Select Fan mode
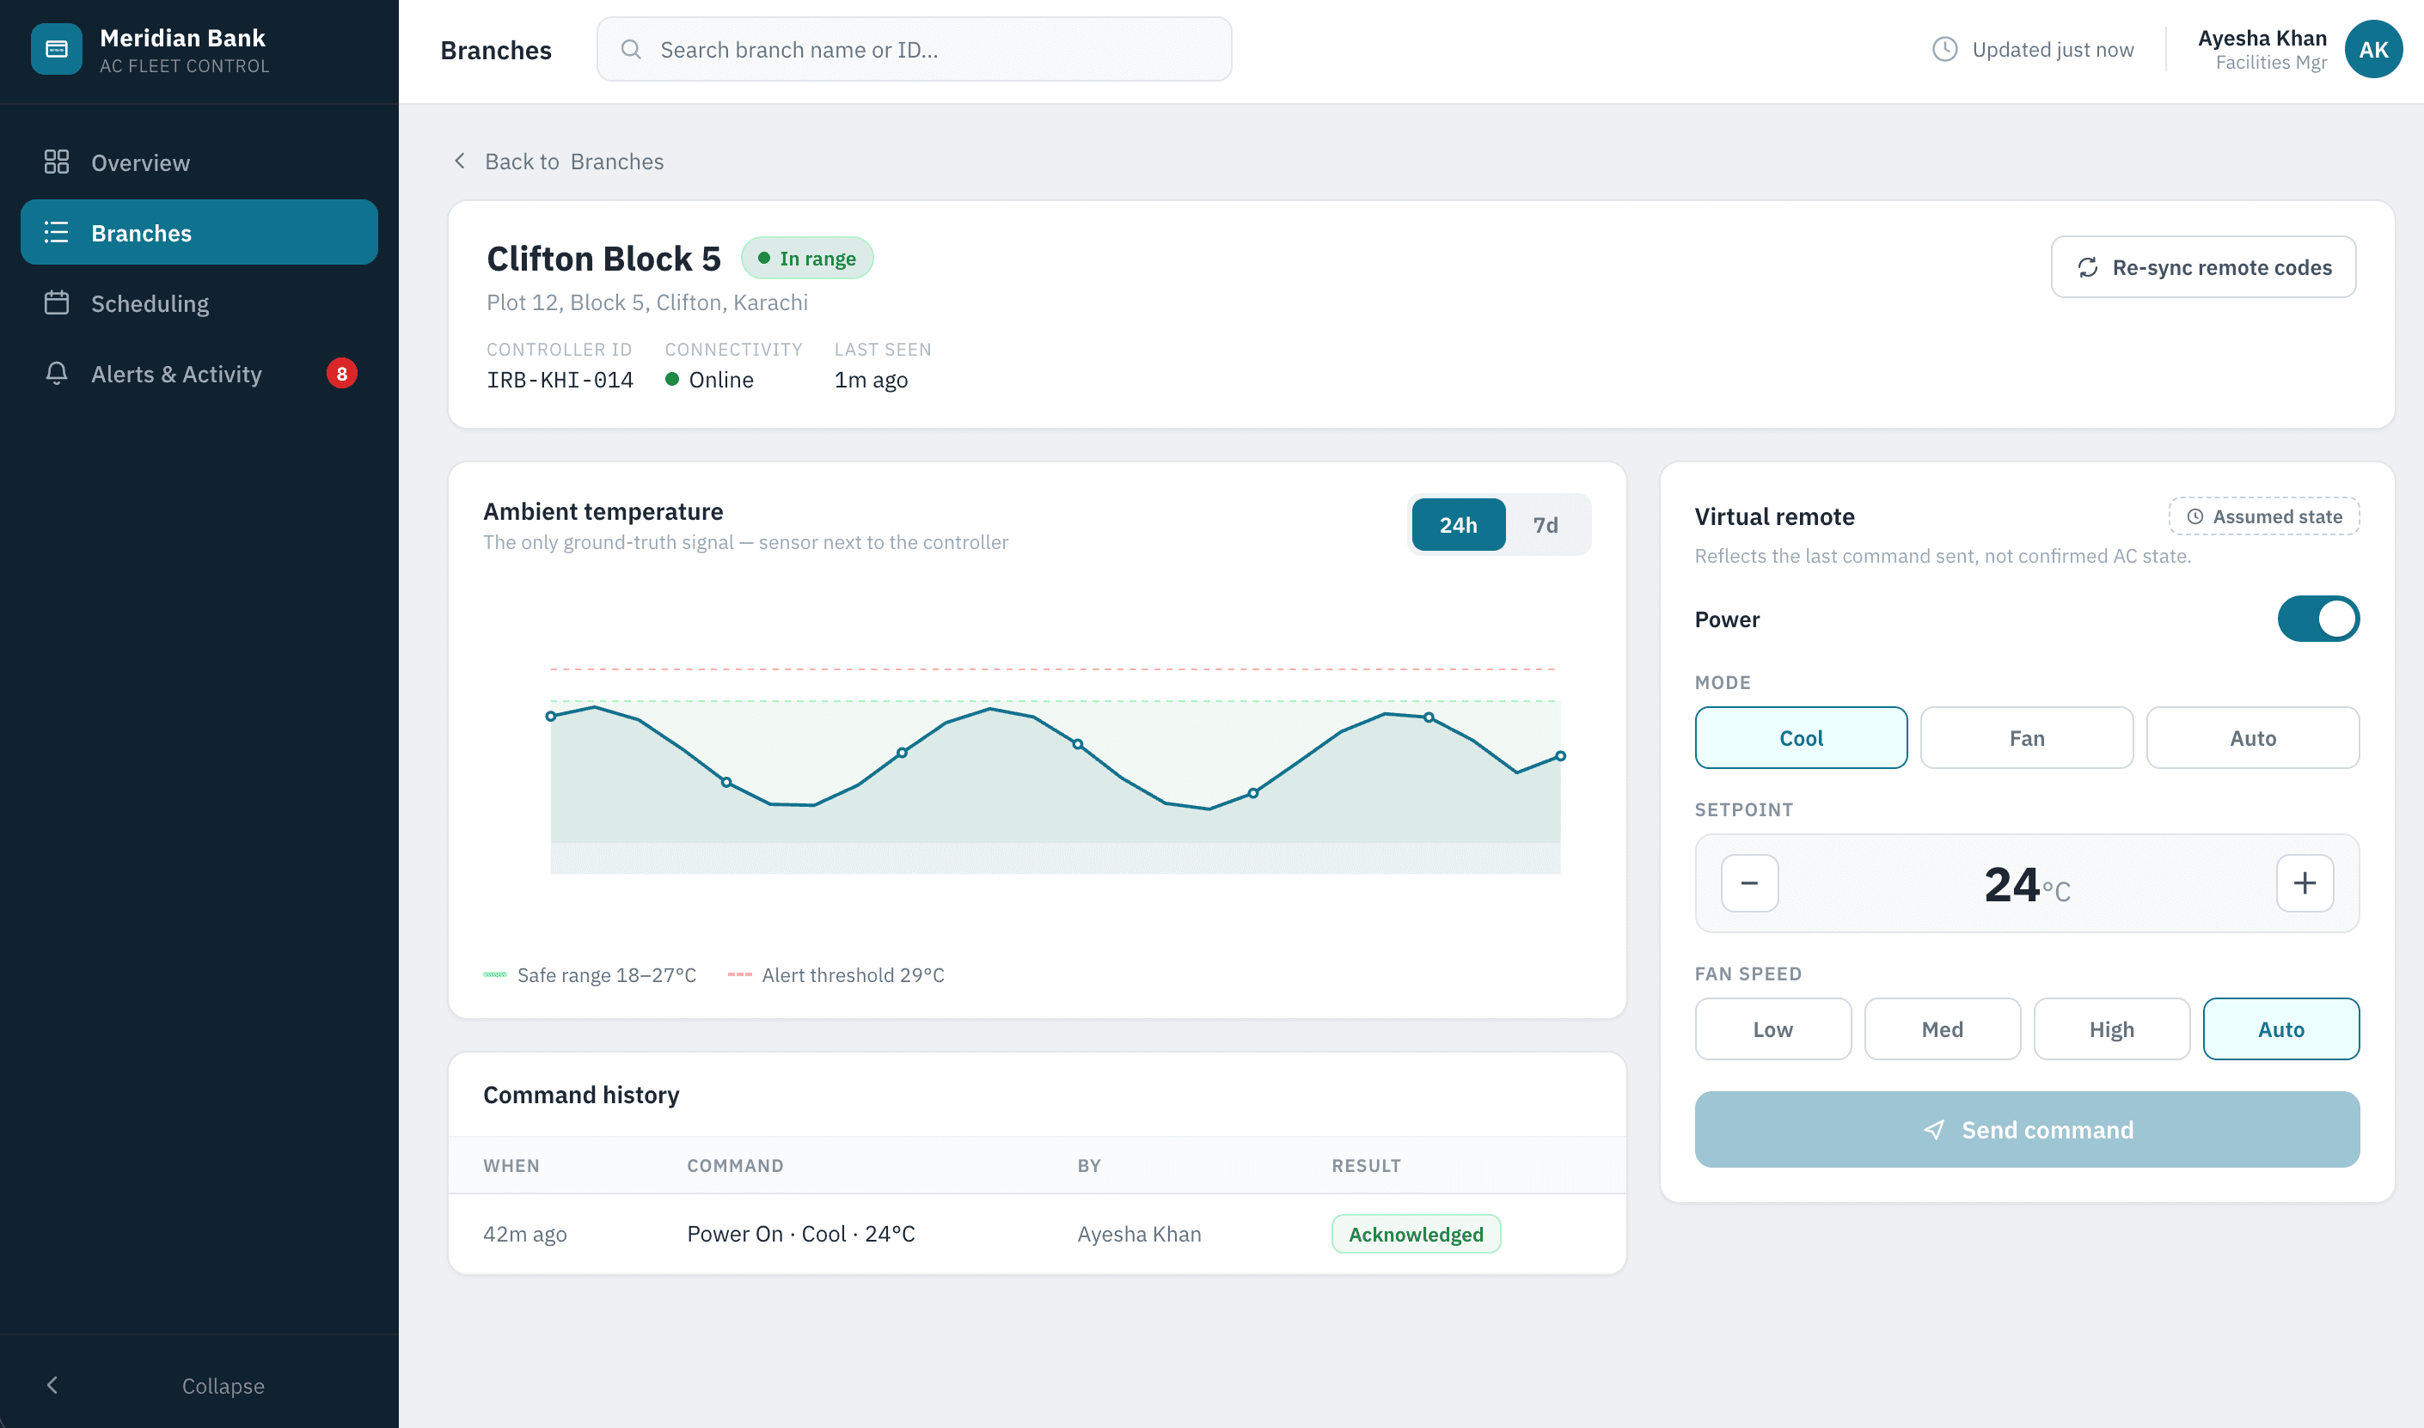This screenshot has height=1428, width=2424. coord(2026,738)
